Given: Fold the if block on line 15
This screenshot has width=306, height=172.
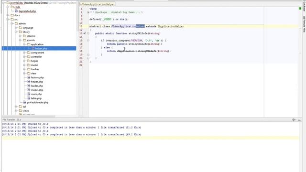Looking at the screenshot, I should 88,40.
